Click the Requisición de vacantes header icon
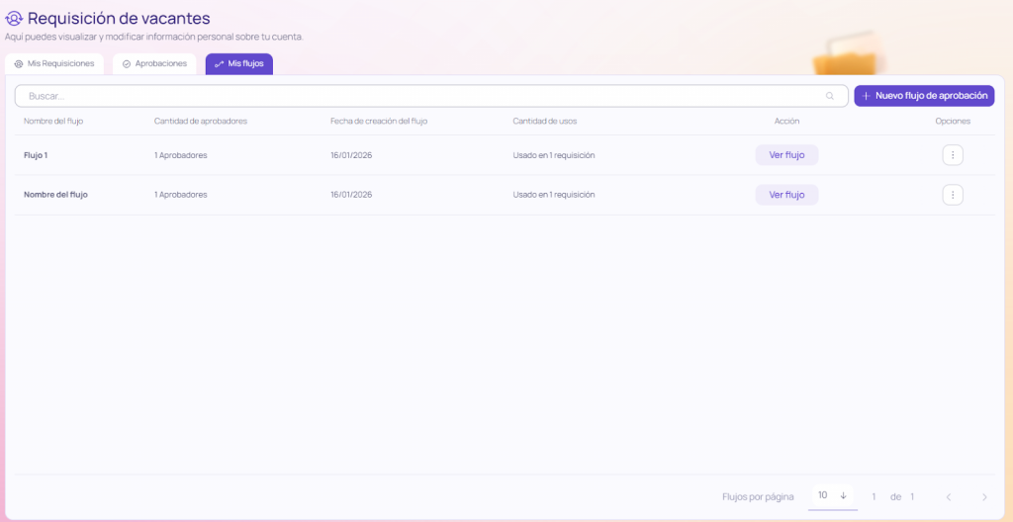 pyautogui.click(x=14, y=18)
